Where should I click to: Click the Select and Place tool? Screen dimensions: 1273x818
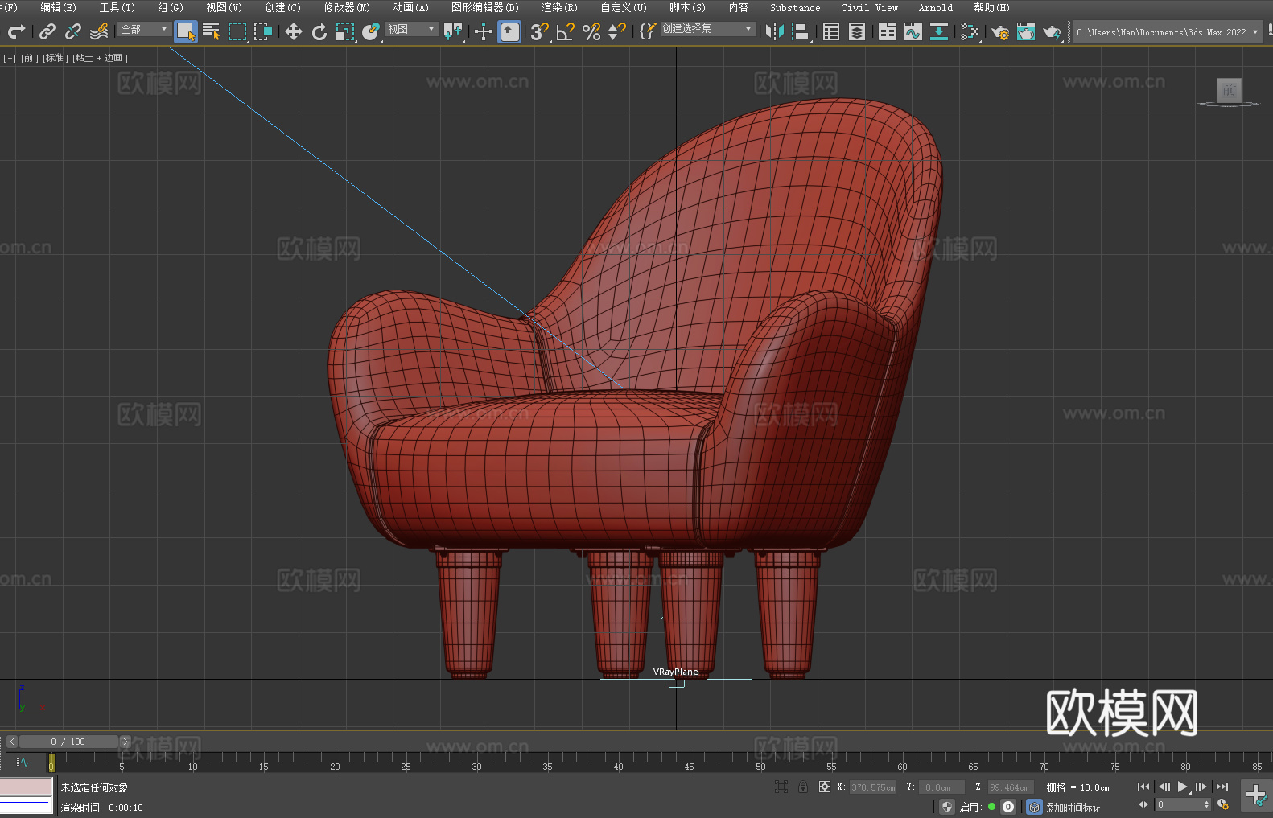pos(371,31)
